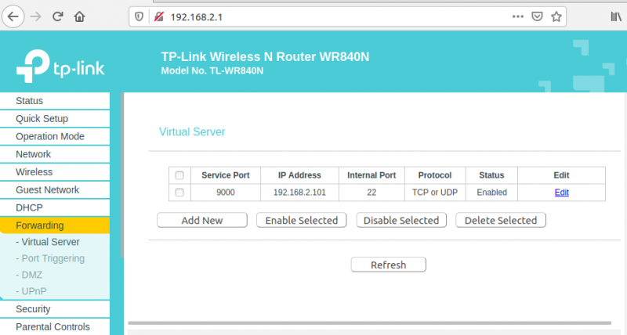This screenshot has height=335, width=627.
Task: Click the shield tracking protection icon
Action: click(139, 16)
